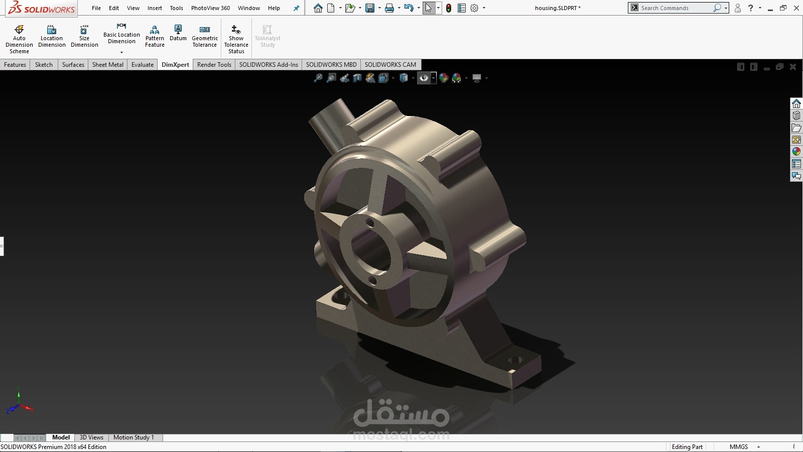Expand the Open file dropdown arrow
Screen dimensions: 803x452
pos(360,8)
